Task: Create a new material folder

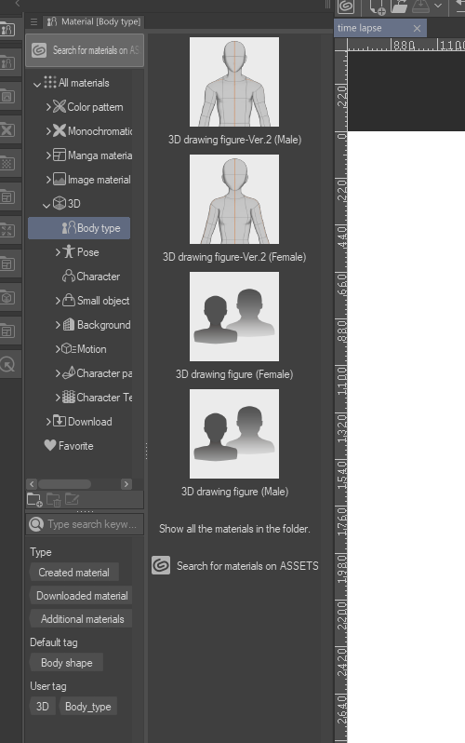Action: pos(34,499)
